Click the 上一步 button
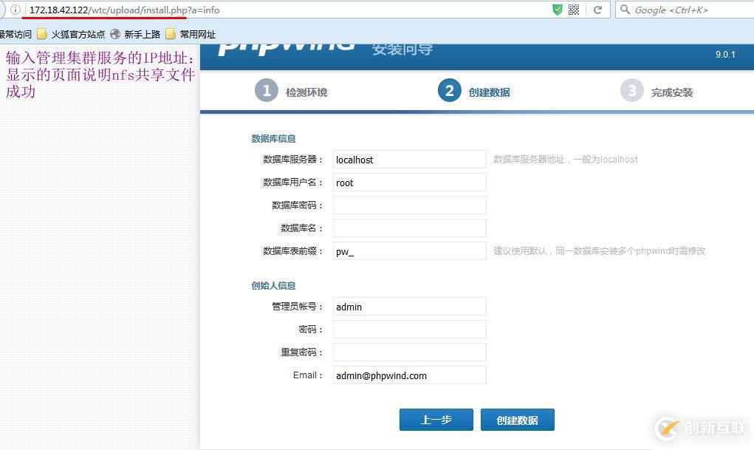The image size is (754, 450). tap(435, 419)
